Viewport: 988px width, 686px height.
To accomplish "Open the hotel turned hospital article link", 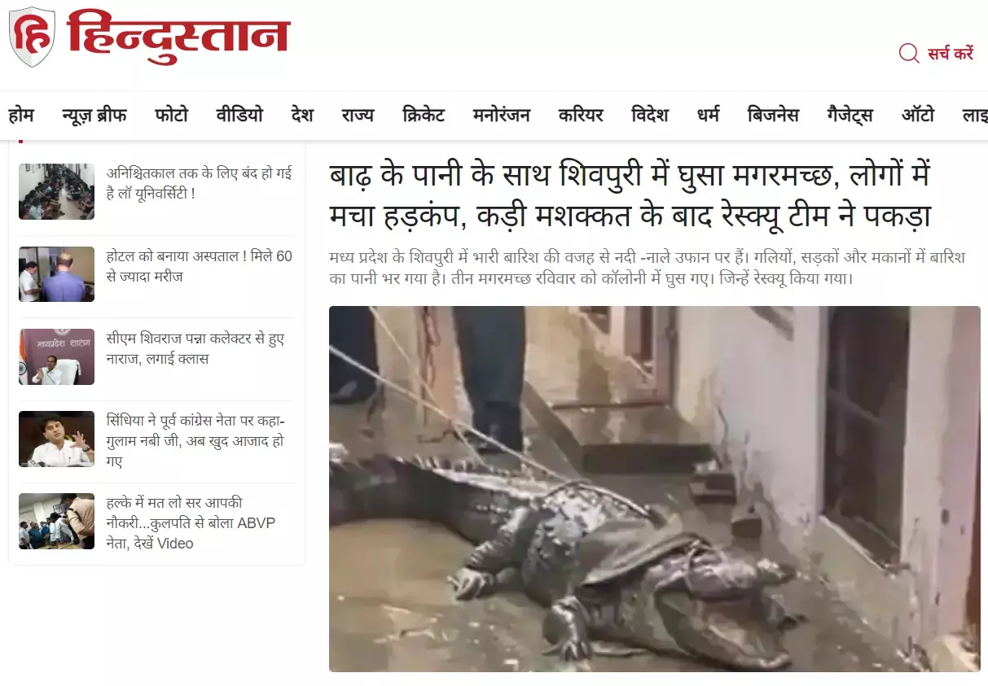I will point(200,266).
